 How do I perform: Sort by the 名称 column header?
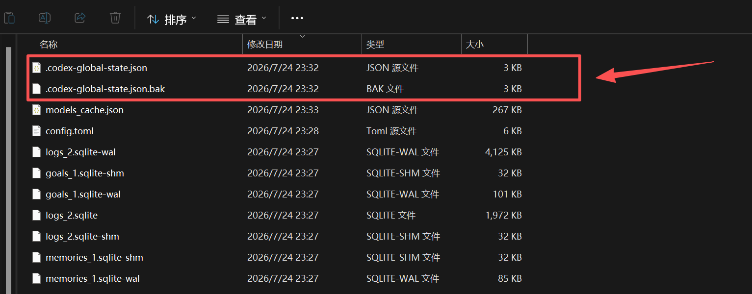click(49, 45)
